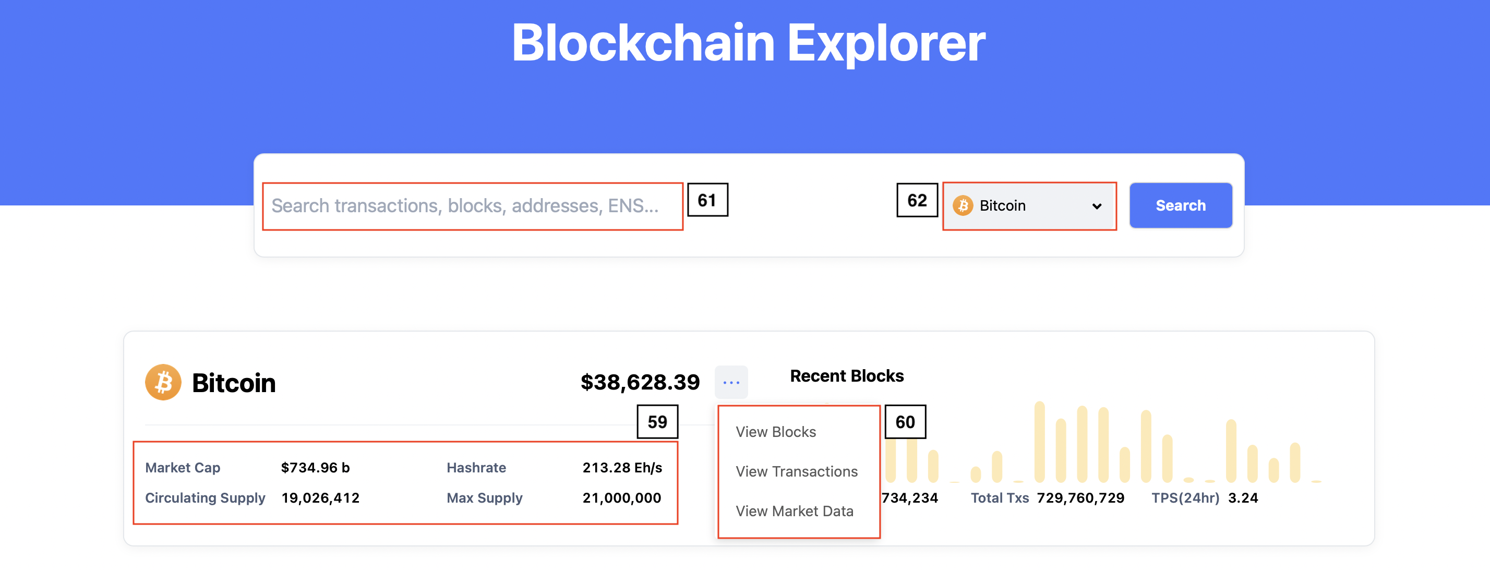Click the Bitcoin price $38,628.39

640,382
